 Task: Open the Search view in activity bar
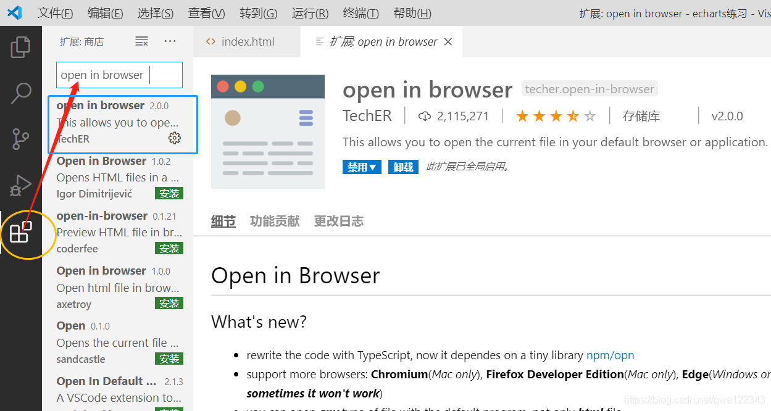point(21,93)
